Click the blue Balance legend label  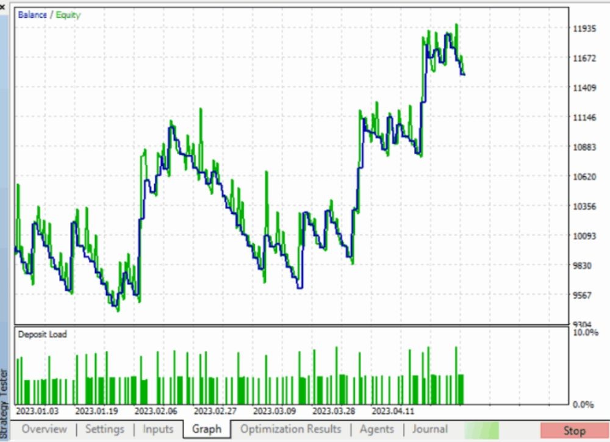pos(32,15)
